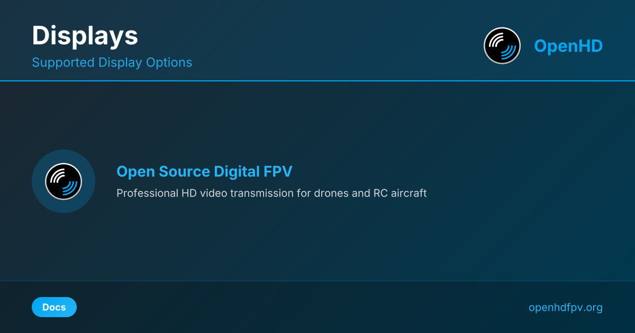Screen dimensions: 635x333
Task: Click the blue arcs of the center logo
Action: click(70, 188)
